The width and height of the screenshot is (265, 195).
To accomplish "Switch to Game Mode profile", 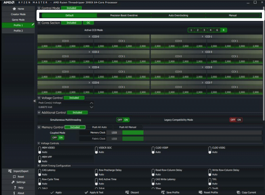I will (18, 20).
